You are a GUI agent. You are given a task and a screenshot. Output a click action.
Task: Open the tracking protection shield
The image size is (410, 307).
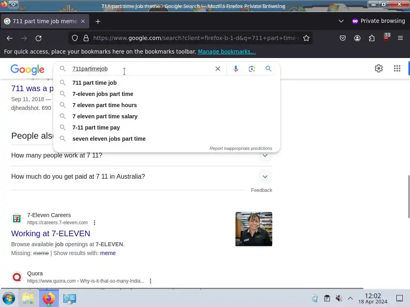(x=75, y=38)
